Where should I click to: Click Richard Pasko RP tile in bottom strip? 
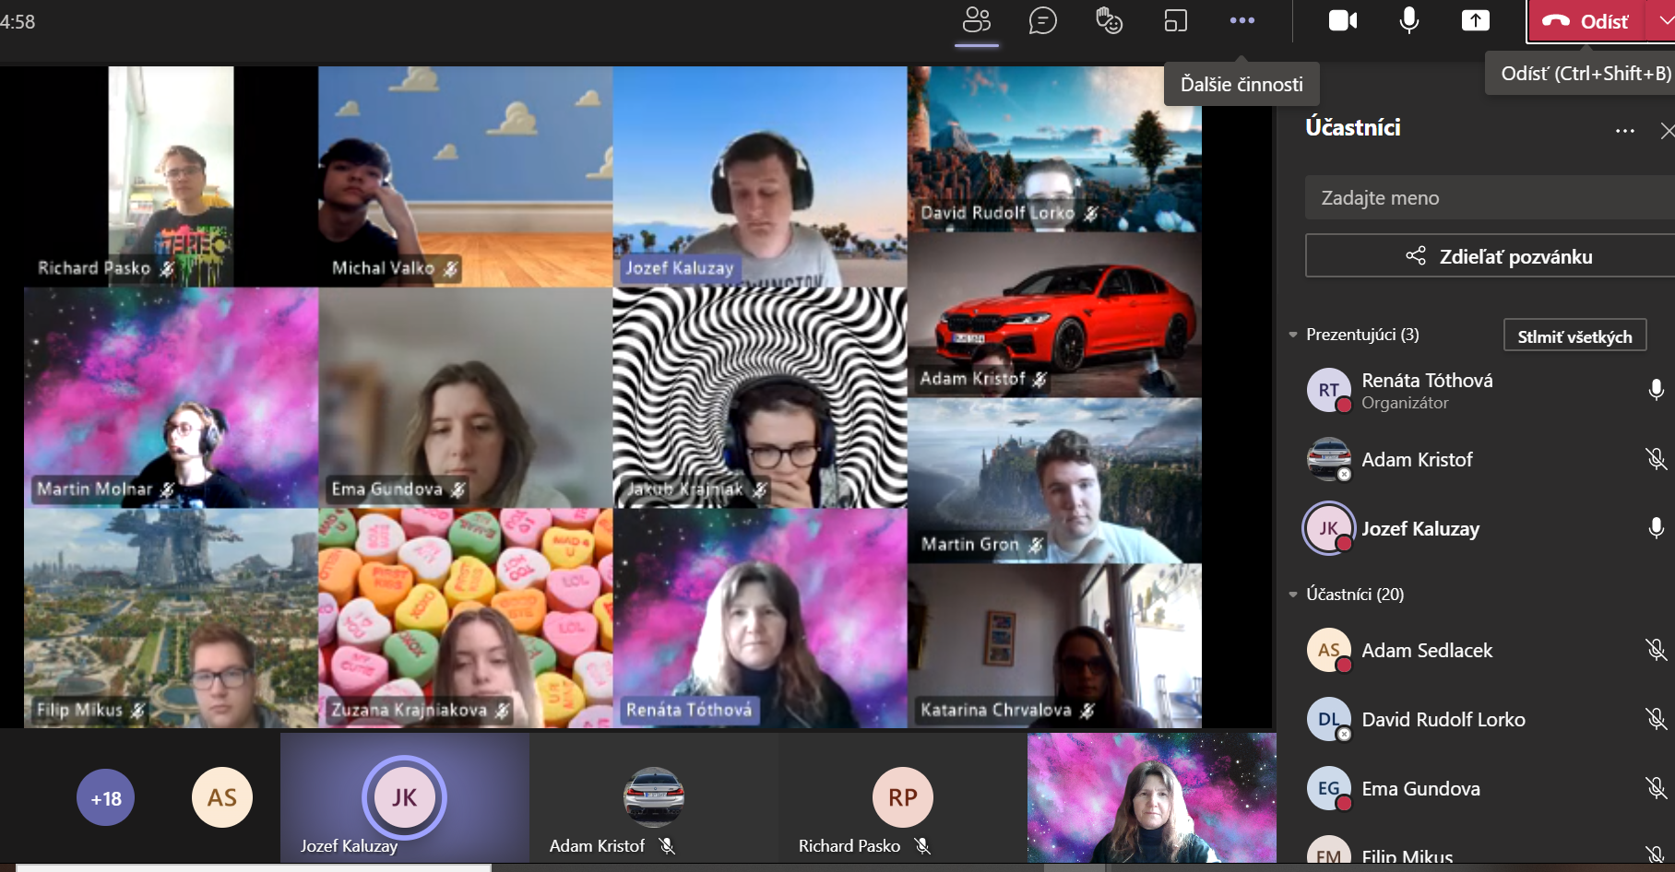[x=903, y=797]
